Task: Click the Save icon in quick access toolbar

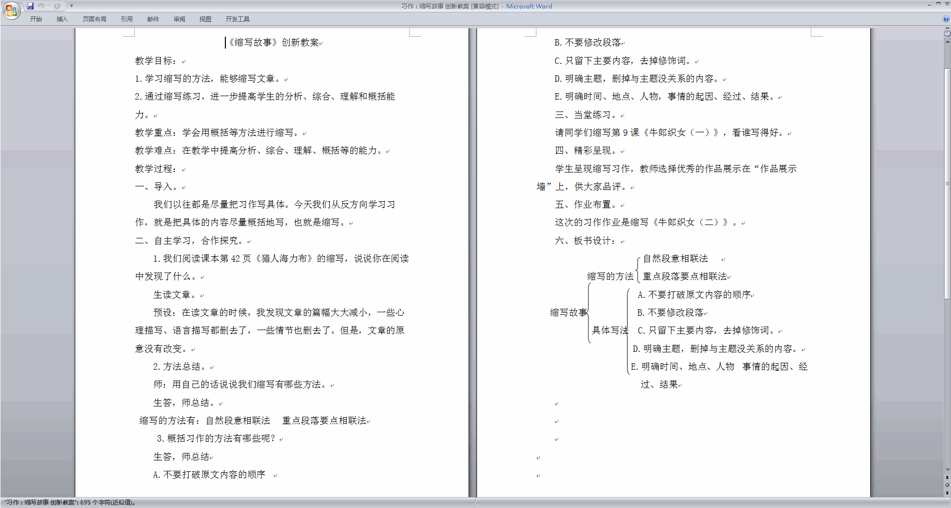Action: point(30,6)
